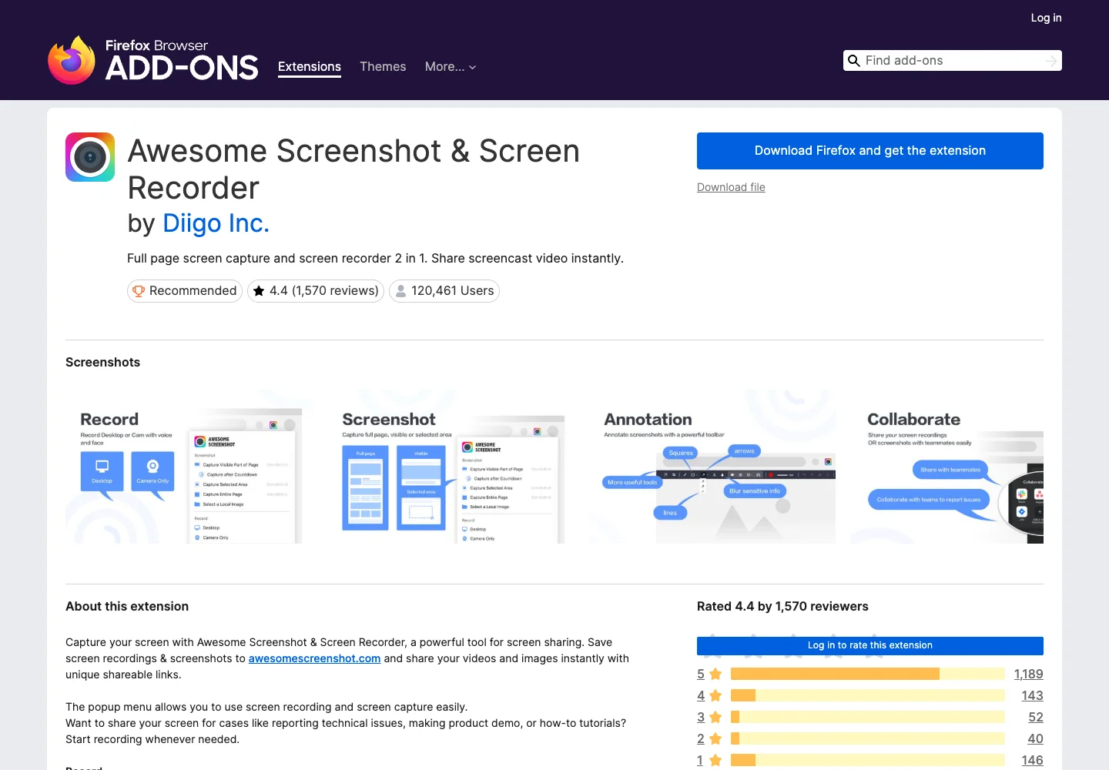Click the Log in link
The width and height of the screenshot is (1109, 770).
1046,18
